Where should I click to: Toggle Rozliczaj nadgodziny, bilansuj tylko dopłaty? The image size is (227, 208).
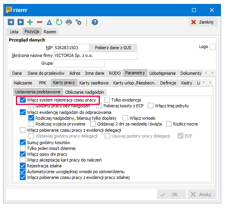(x=31, y=118)
